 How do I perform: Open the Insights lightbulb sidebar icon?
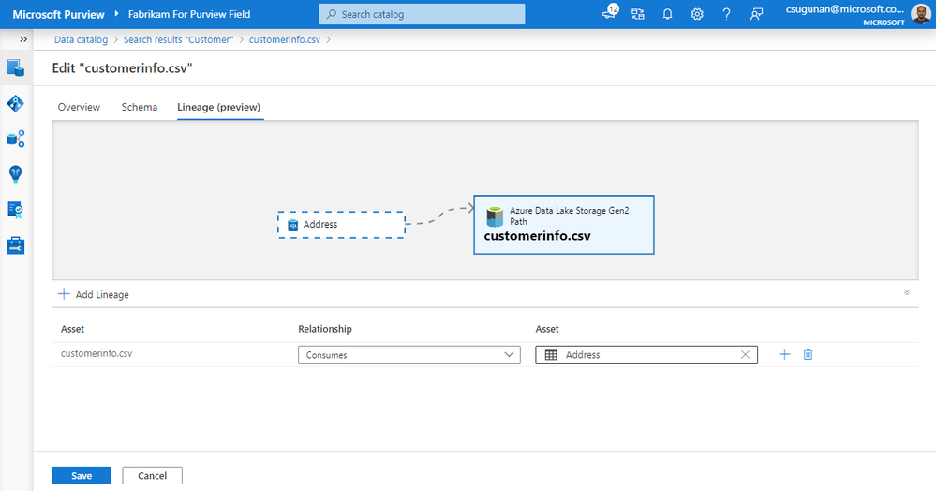16,174
